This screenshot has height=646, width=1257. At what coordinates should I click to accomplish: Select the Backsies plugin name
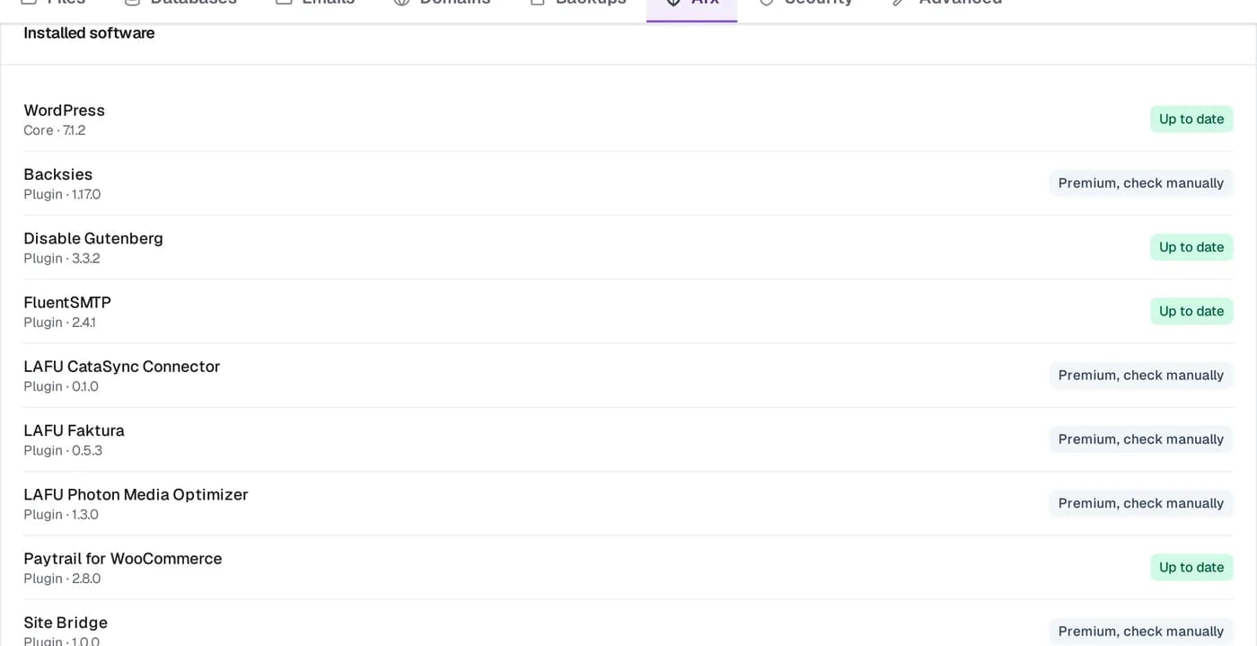tap(58, 174)
